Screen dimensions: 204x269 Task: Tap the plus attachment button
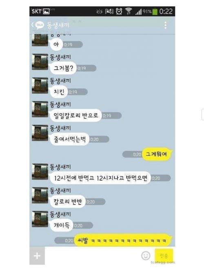point(37,256)
